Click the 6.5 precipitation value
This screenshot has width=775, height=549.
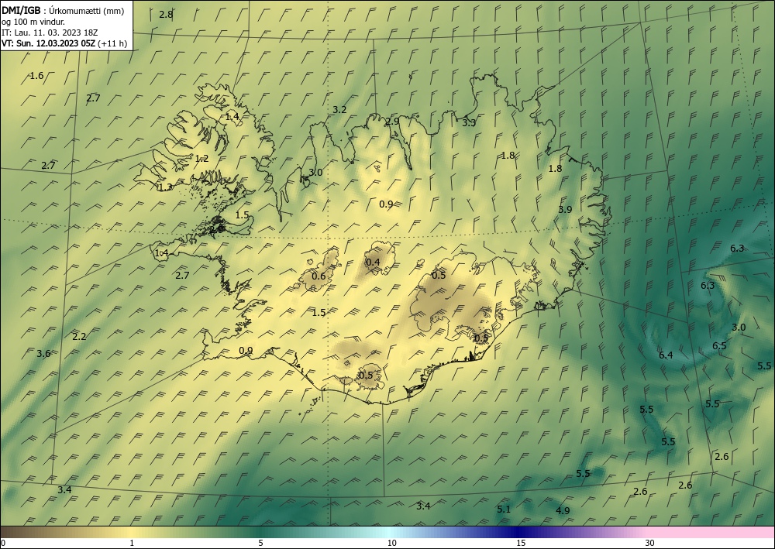tap(719, 345)
